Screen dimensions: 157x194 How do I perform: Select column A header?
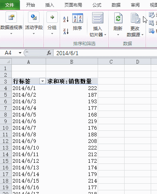[29, 62]
